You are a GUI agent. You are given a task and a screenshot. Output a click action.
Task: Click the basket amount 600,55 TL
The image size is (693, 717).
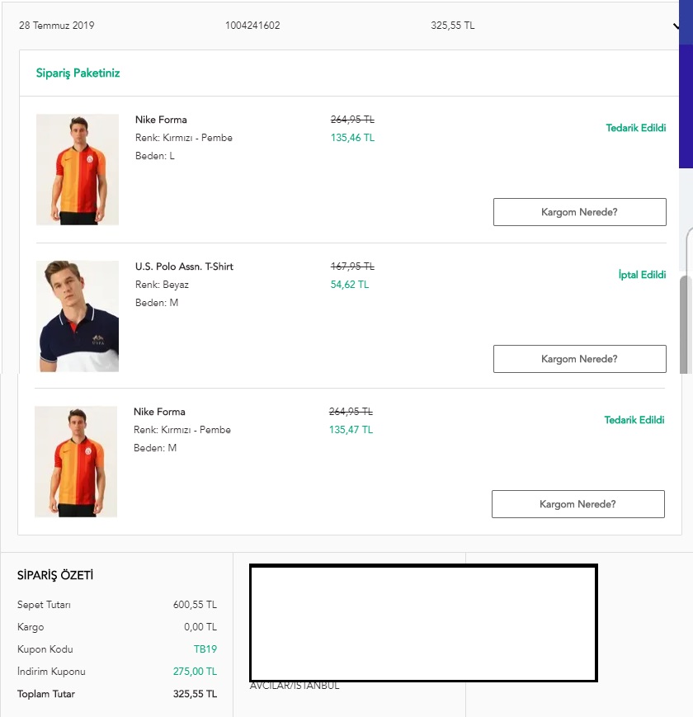(x=196, y=605)
